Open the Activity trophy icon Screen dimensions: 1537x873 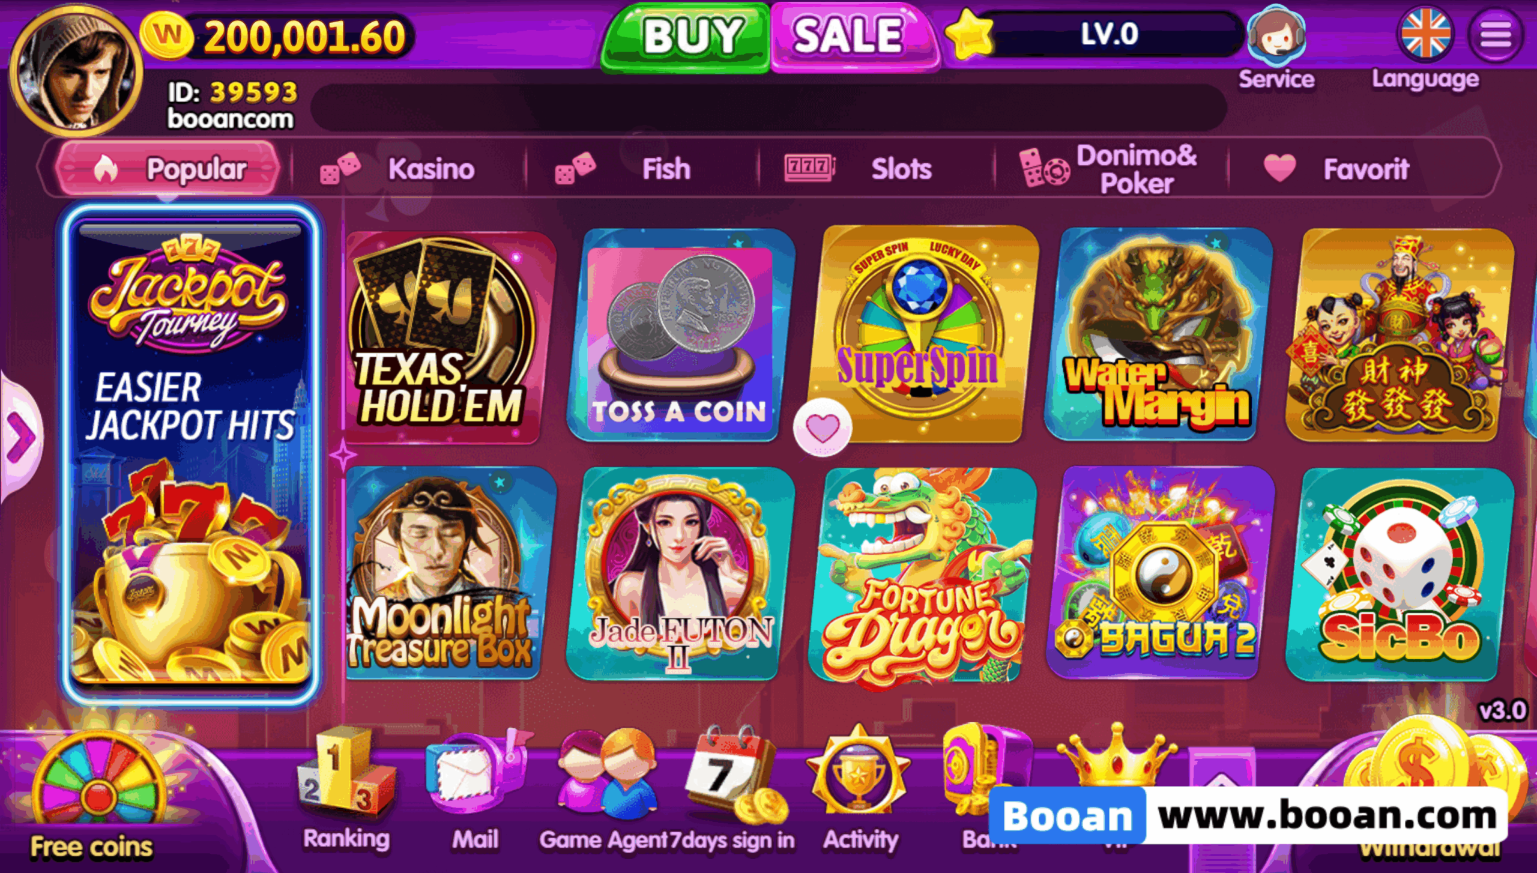[x=859, y=772]
